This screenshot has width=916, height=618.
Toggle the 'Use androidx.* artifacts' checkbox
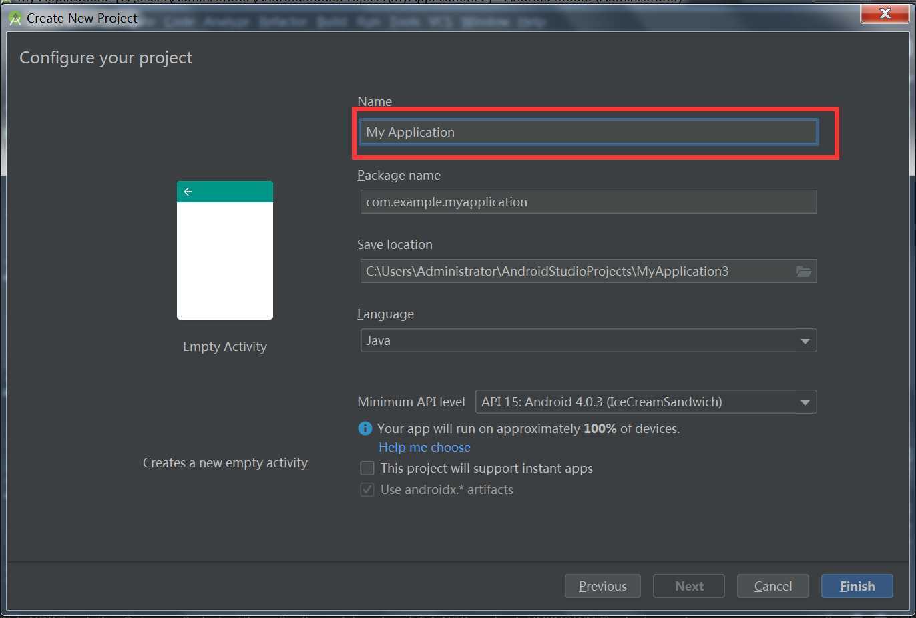click(367, 489)
